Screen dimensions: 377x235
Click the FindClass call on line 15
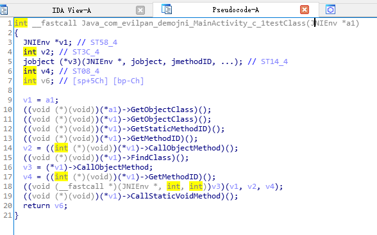tap(151, 158)
